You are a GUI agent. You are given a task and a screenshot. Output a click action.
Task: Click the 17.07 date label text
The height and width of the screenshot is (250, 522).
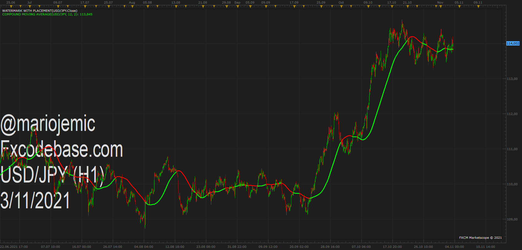coord(85,2)
